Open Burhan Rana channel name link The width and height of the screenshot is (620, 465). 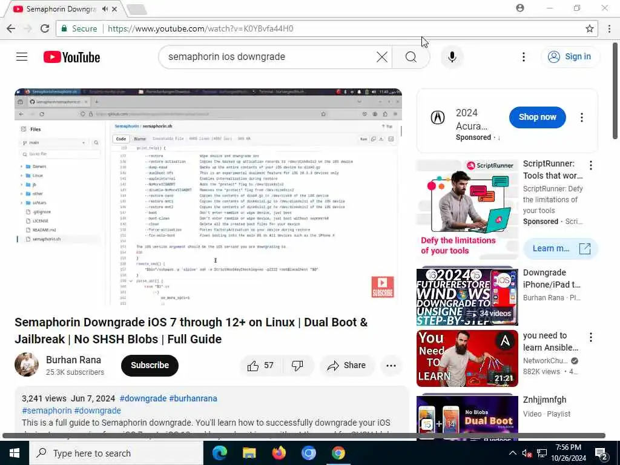point(73,360)
